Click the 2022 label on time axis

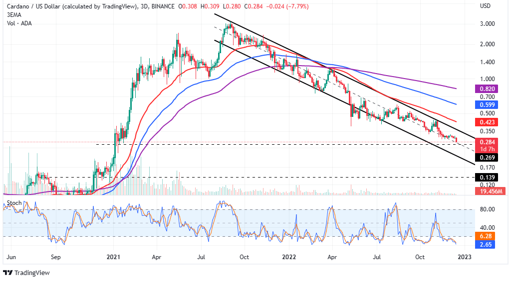(289, 257)
